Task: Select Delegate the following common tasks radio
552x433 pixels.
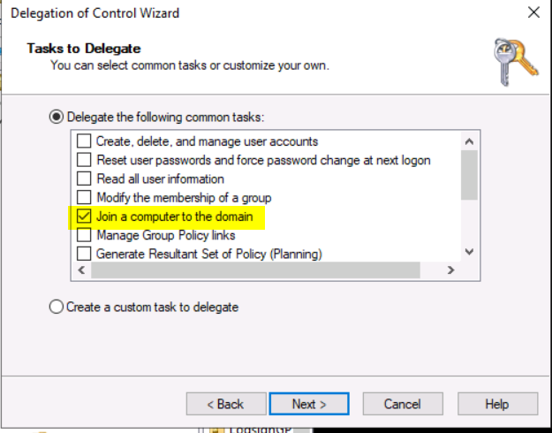Action: (x=57, y=117)
